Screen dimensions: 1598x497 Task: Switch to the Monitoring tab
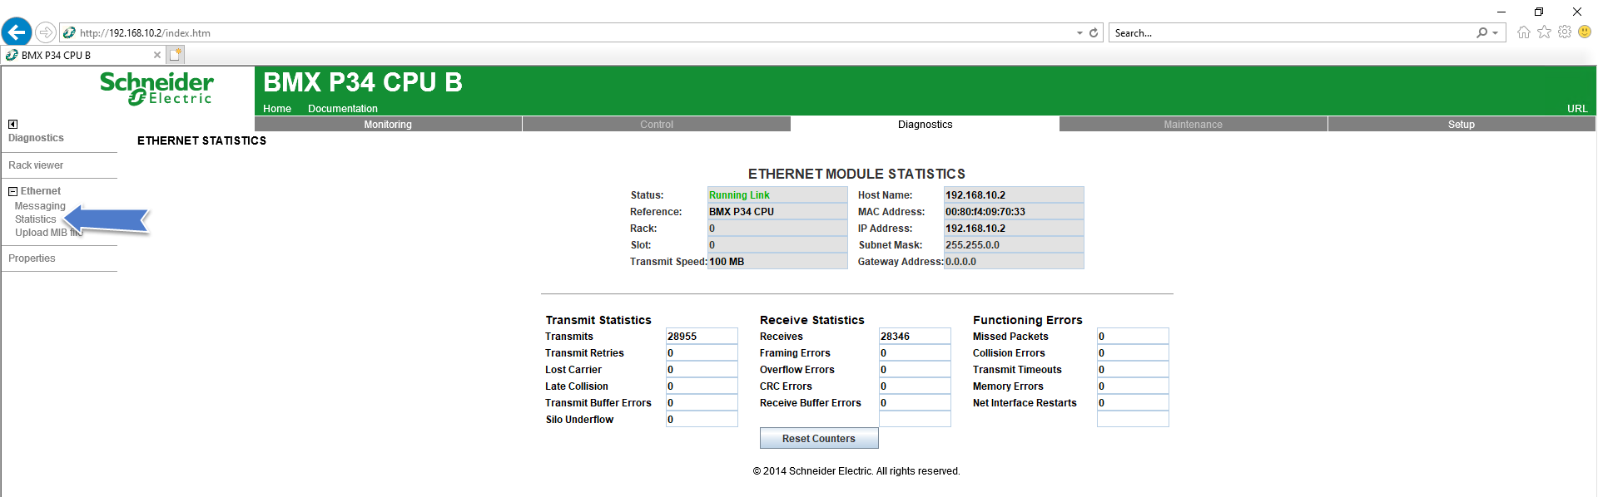tap(388, 125)
